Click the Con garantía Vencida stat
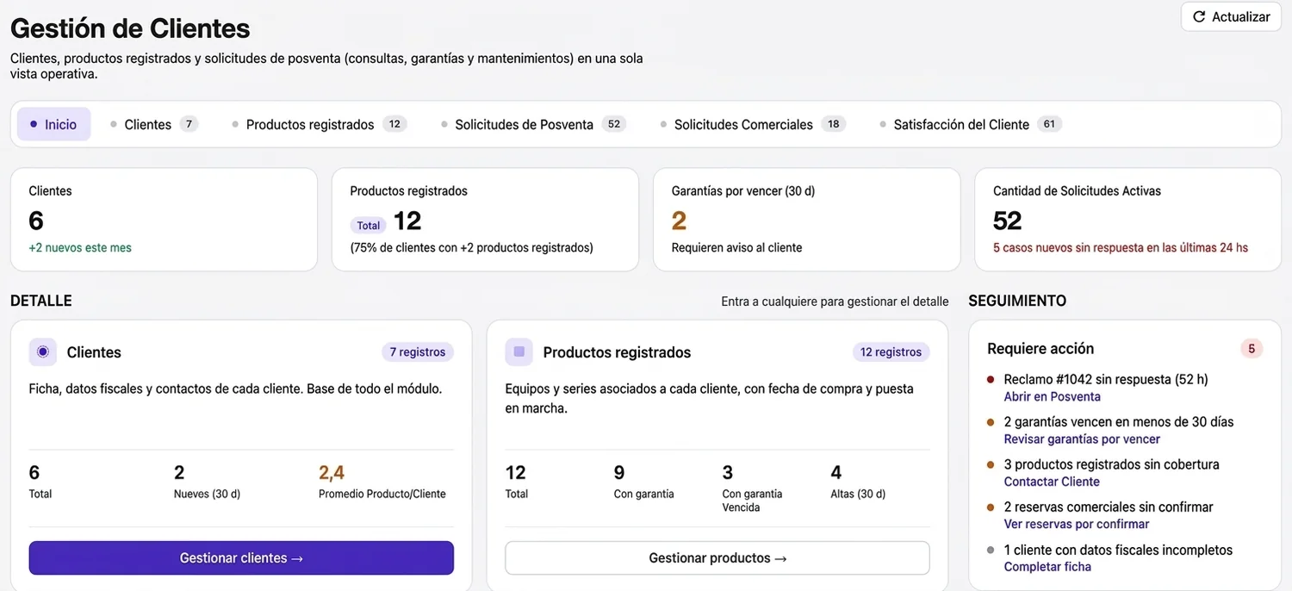Image resolution: width=1292 pixels, height=591 pixels. (x=752, y=488)
